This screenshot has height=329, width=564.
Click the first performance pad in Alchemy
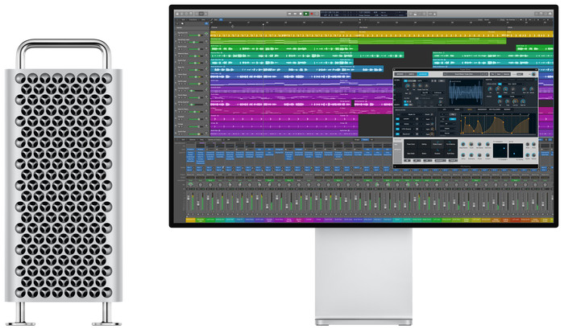coord(411,144)
